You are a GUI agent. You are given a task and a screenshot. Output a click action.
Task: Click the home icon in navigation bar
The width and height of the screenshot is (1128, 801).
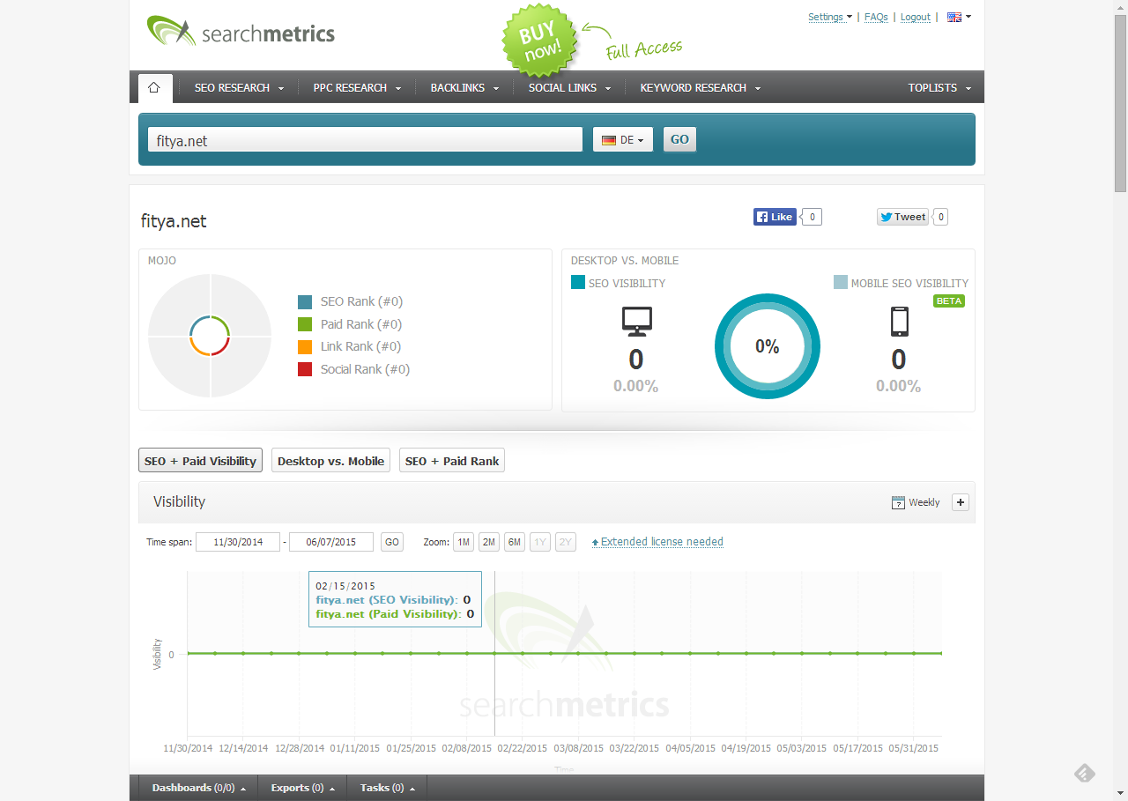154,87
